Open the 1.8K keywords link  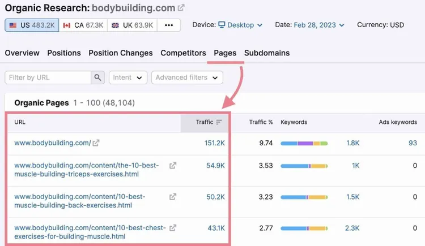(352, 143)
